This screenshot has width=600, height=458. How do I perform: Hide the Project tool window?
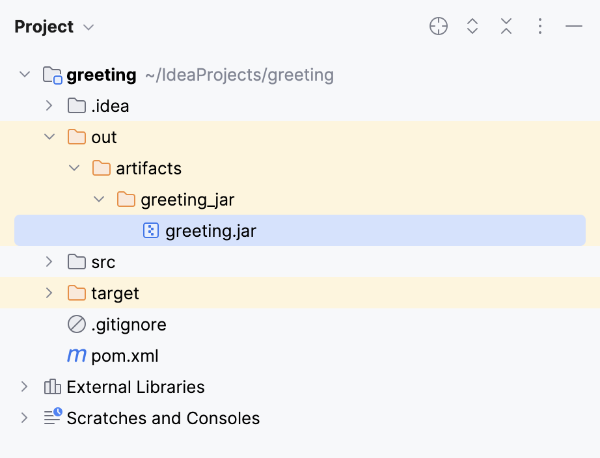pyautogui.click(x=573, y=26)
